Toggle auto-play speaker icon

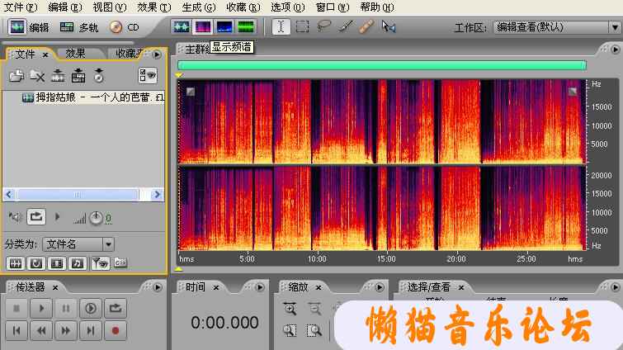coord(15,217)
